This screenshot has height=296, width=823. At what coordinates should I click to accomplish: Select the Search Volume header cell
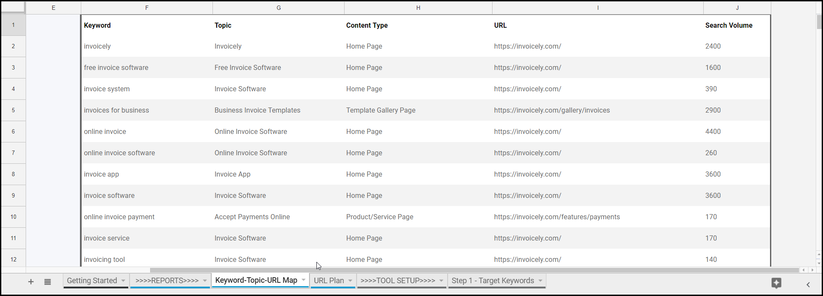pyautogui.click(x=737, y=25)
